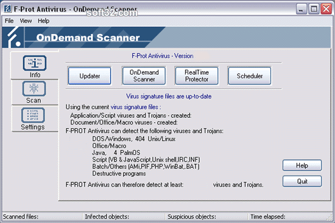Click the 'Scanned files:' status entry
The height and width of the screenshot is (223, 335).
click(21, 216)
